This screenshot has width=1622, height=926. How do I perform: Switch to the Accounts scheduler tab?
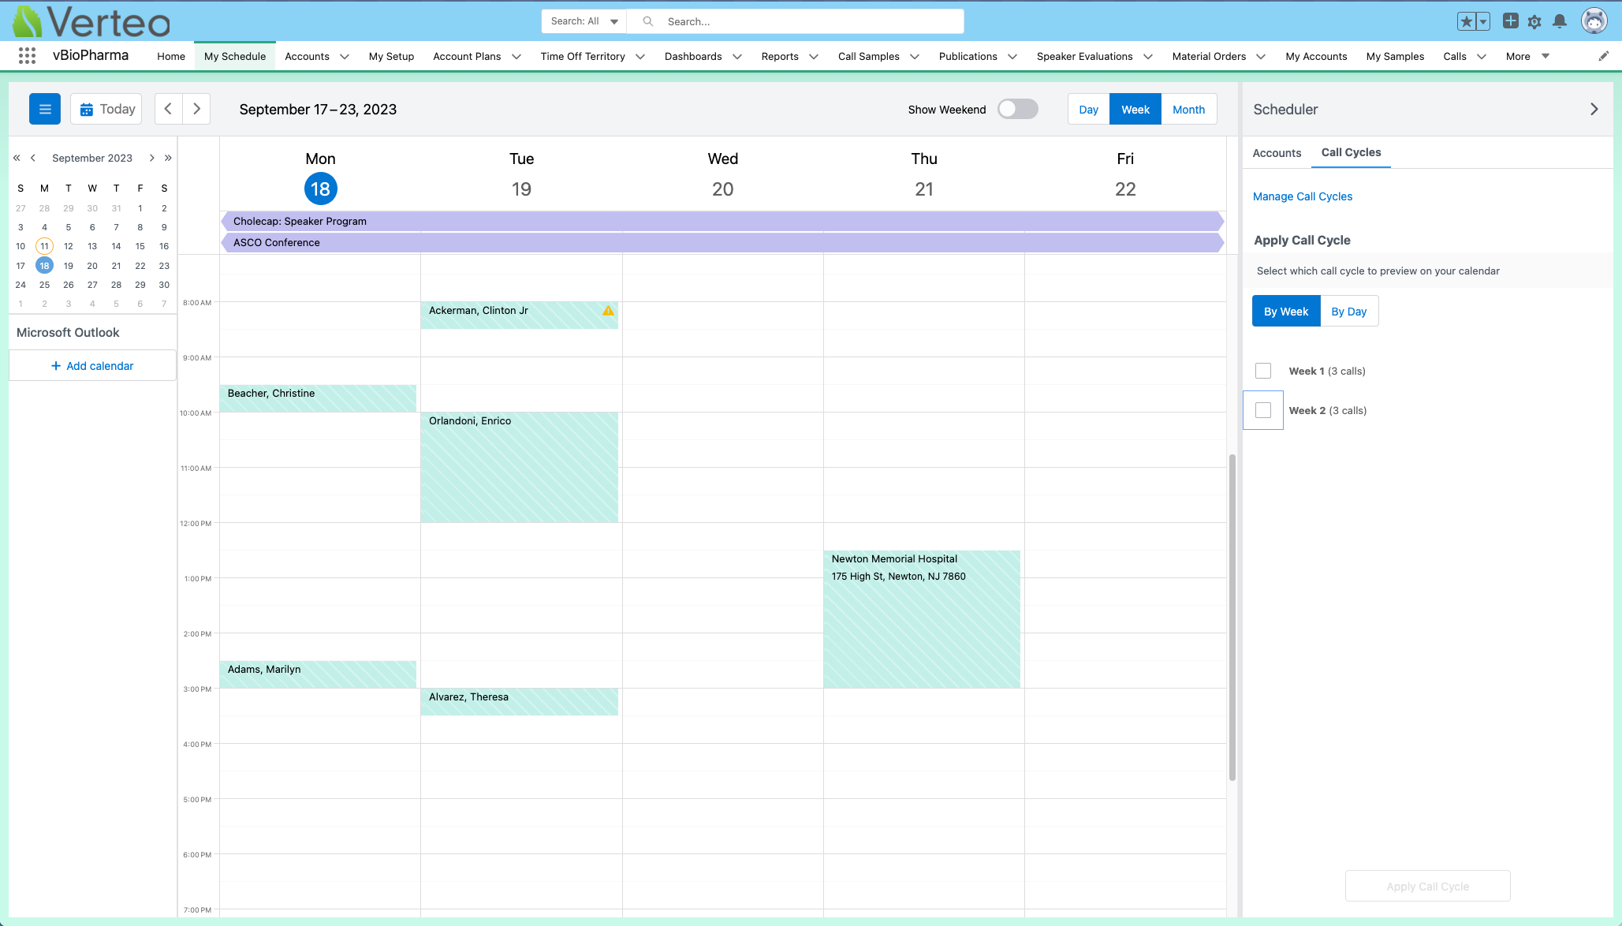pyautogui.click(x=1277, y=153)
